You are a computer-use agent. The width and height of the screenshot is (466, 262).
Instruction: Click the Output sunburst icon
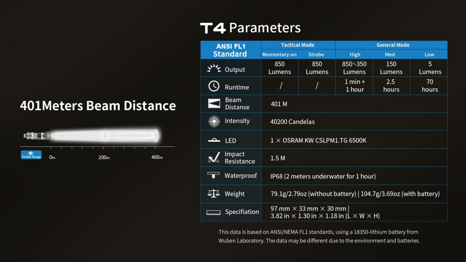tap(214, 69)
